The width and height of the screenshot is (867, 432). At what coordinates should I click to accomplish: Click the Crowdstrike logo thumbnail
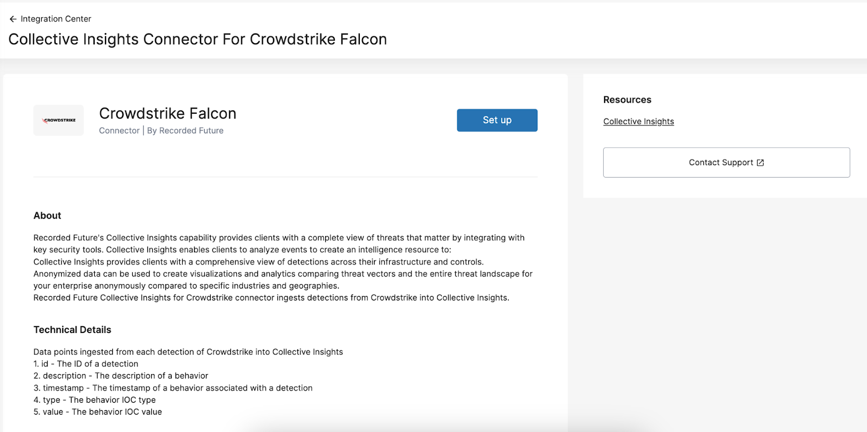point(59,120)
